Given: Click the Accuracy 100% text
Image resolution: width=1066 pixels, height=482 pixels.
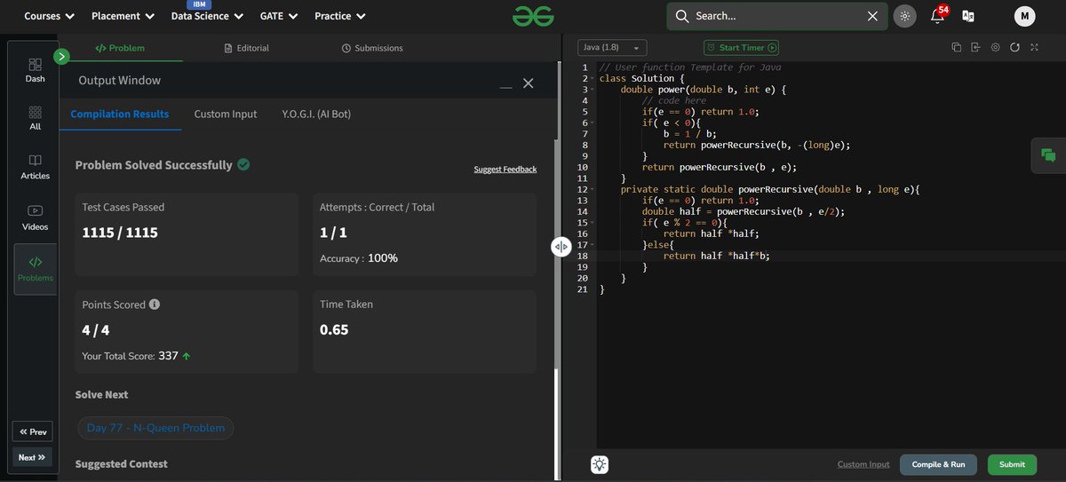Looking at the screenshot, I should tap(359, 258).
